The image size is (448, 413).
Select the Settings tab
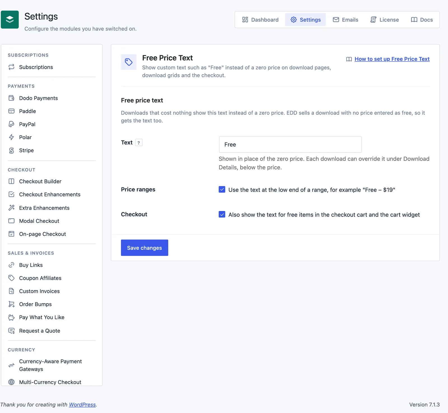(305, 20)
